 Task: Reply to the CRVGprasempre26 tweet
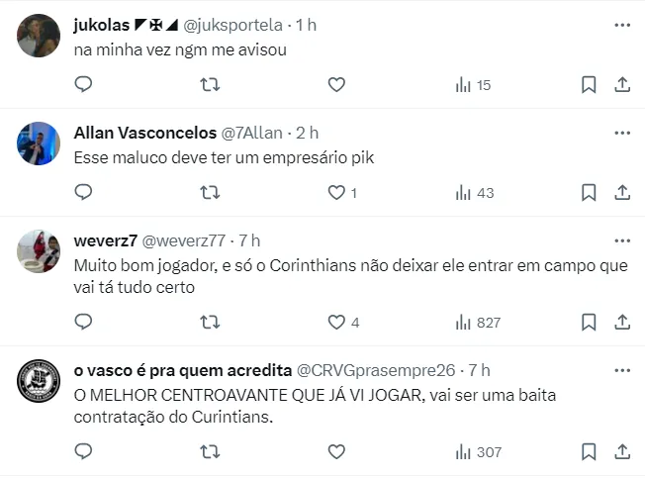coord(83,451)
